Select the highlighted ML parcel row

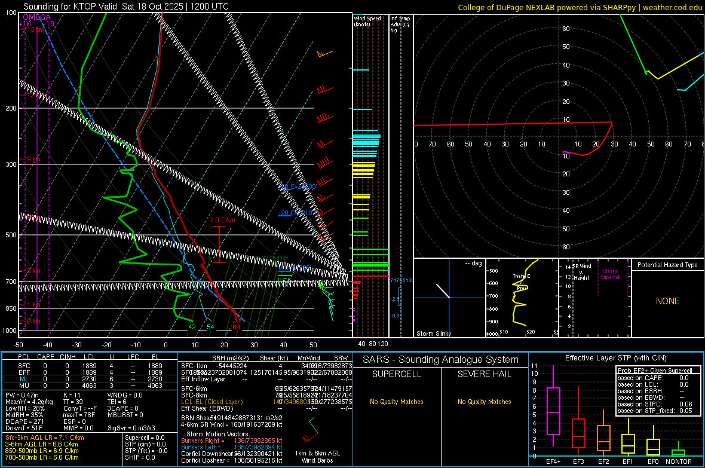tap(90, 380)
